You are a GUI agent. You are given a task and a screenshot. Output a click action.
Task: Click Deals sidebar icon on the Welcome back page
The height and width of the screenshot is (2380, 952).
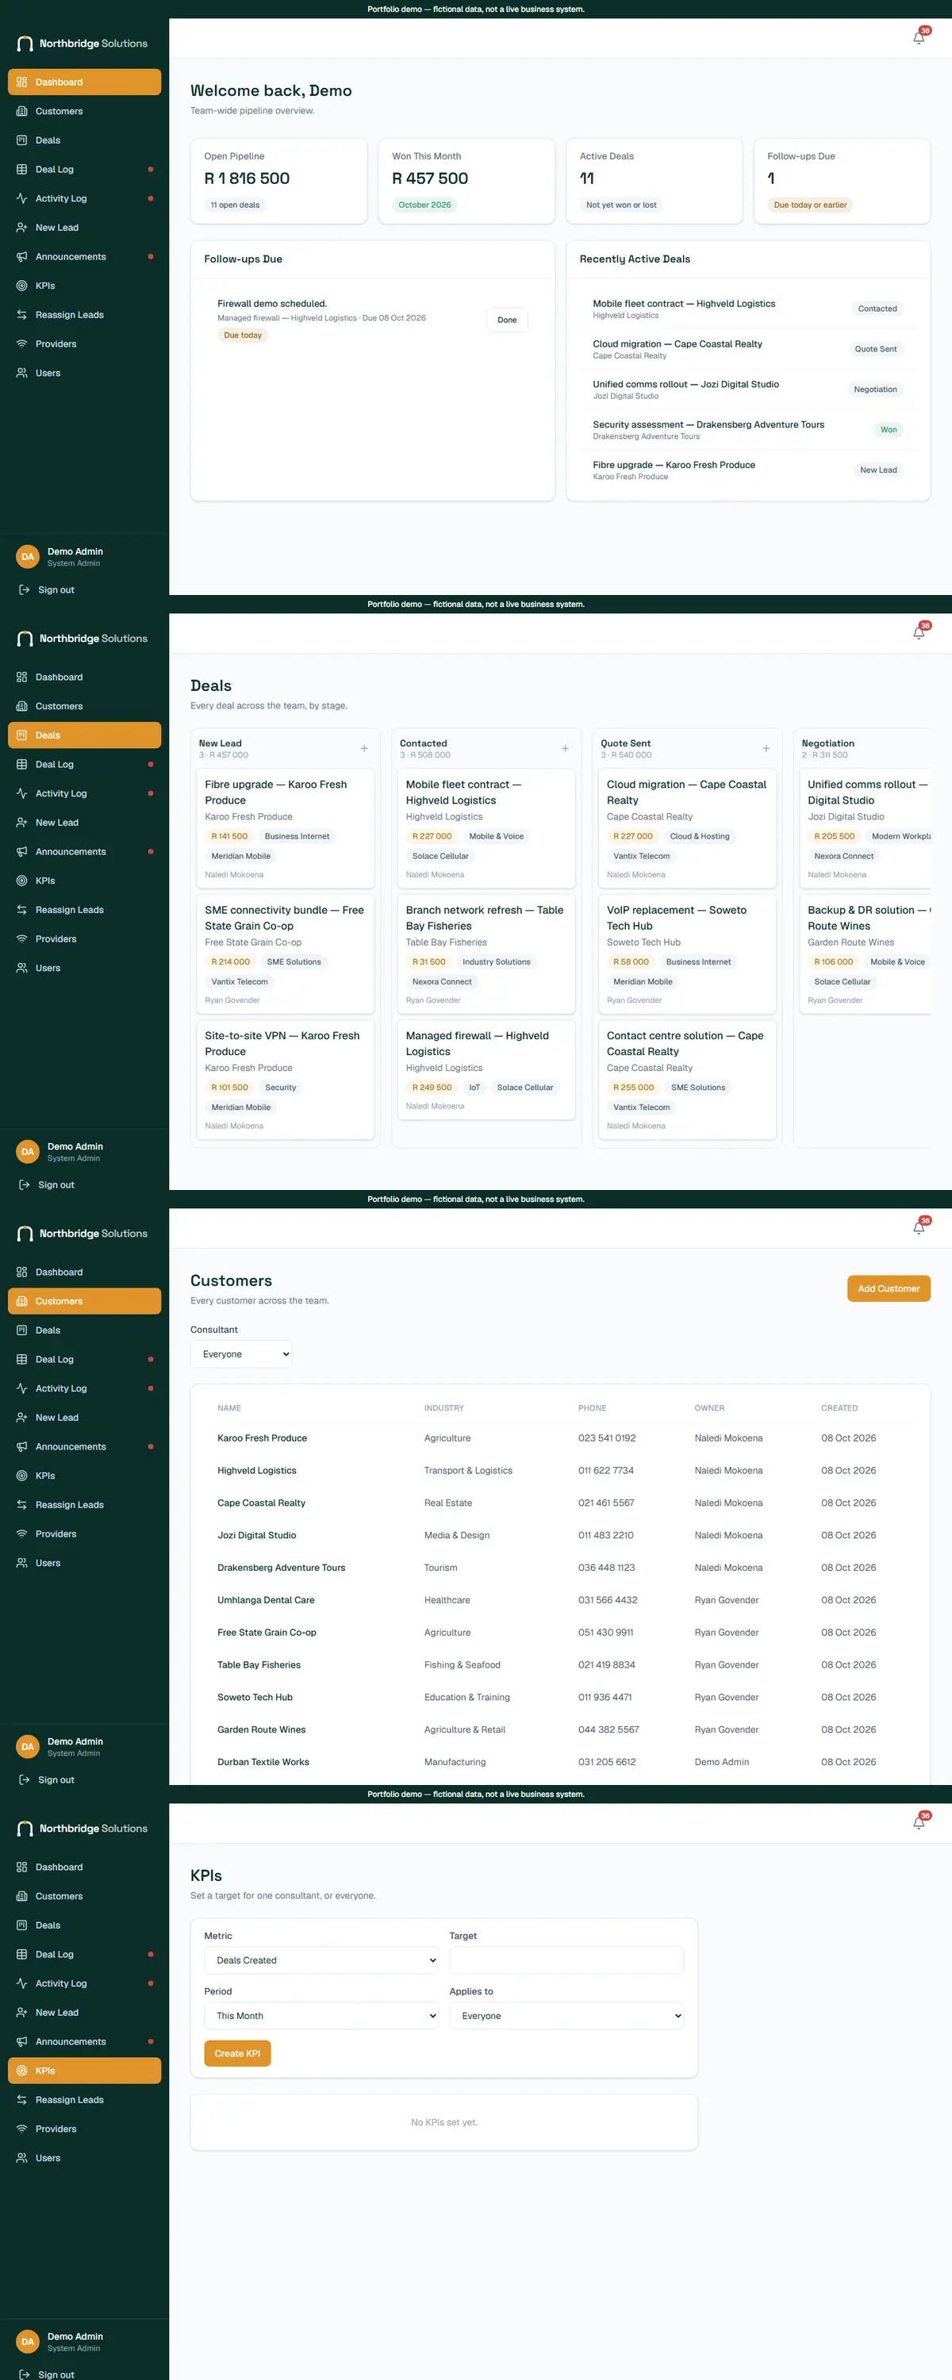(22, 140)
